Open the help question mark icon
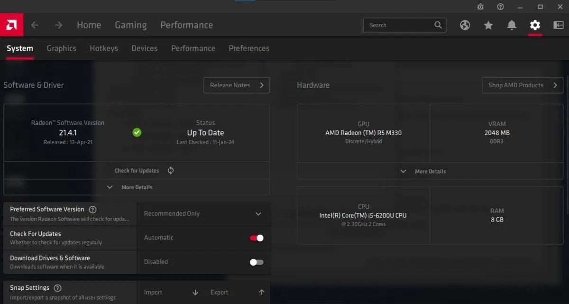 tap(500, 7)
